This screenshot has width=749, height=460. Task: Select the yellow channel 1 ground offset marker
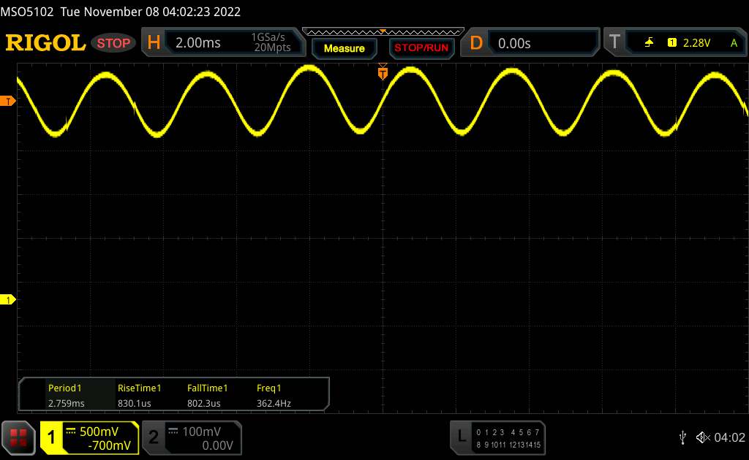tap(7, 300)
